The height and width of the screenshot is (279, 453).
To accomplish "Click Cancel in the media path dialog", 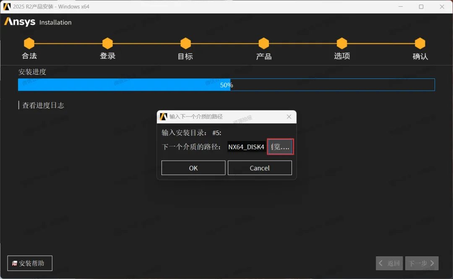I will click(260, 168).
